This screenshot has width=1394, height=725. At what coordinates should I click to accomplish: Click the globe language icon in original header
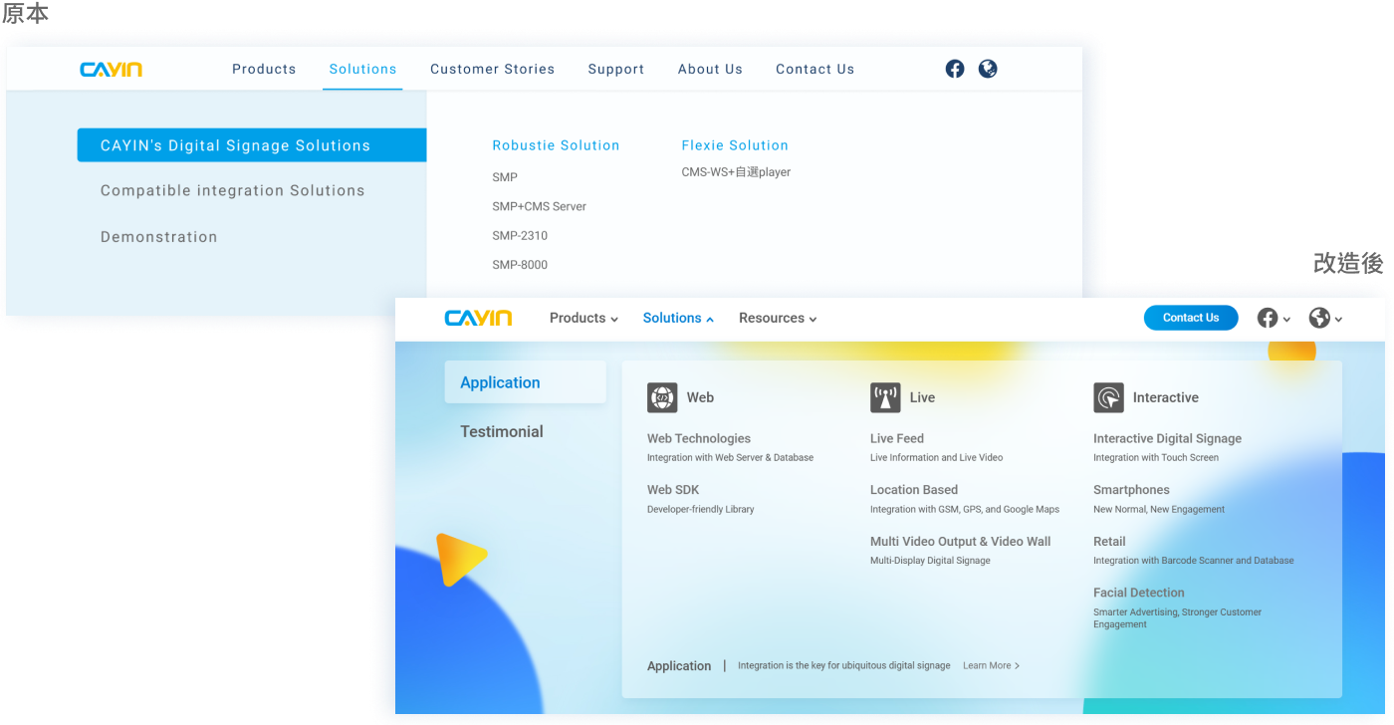pyautogui.click(x=988, y=69)
